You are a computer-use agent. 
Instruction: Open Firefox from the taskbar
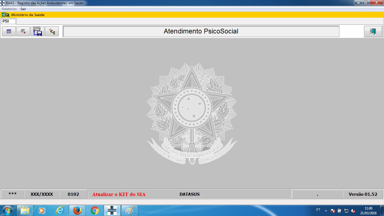click(x=77, y=210)
